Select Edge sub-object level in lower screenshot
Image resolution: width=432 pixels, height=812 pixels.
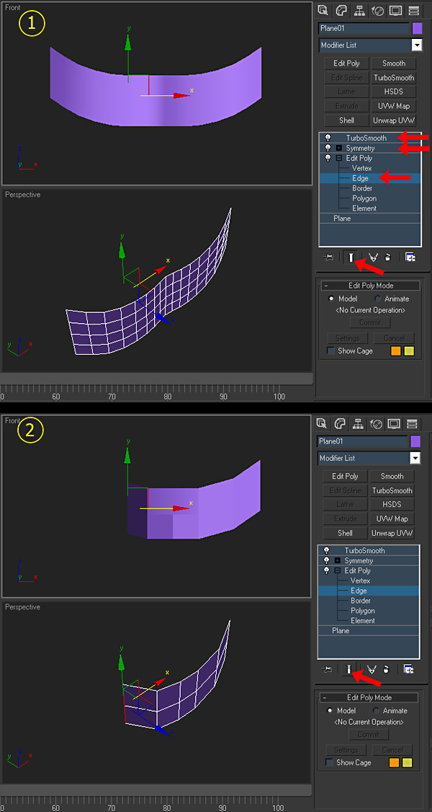click(x=359, y=591)
